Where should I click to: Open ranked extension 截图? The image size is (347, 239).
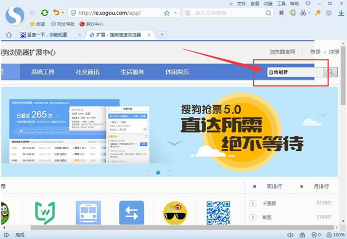click(x=267, y=218)
